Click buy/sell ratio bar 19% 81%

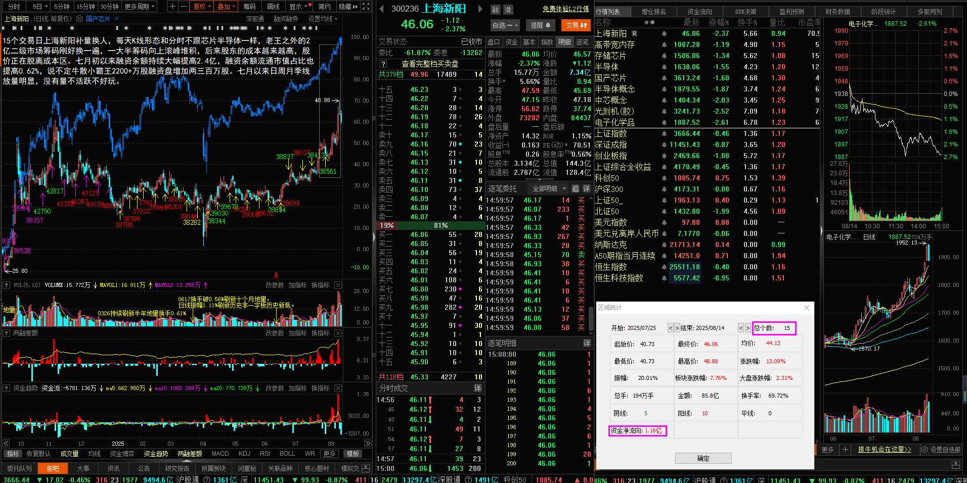tap(431, 225)
